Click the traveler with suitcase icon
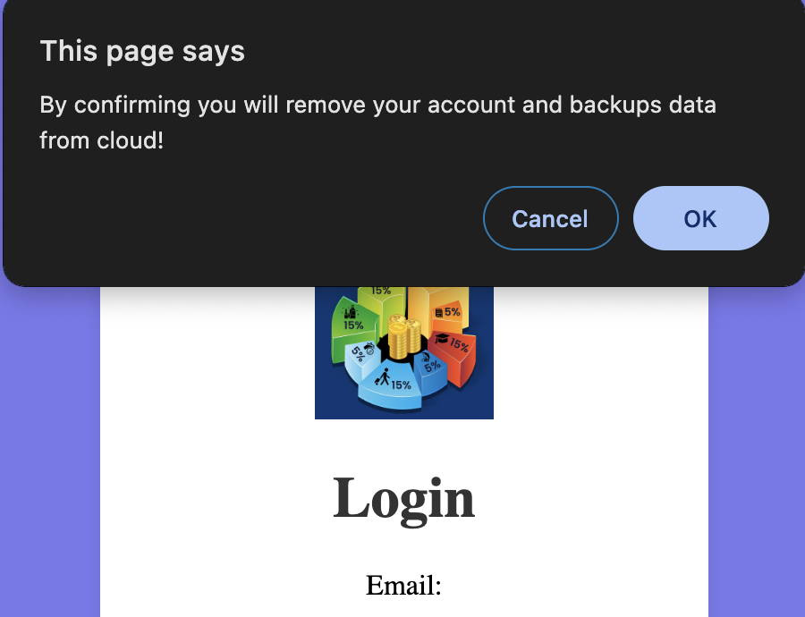 [383, 376]
